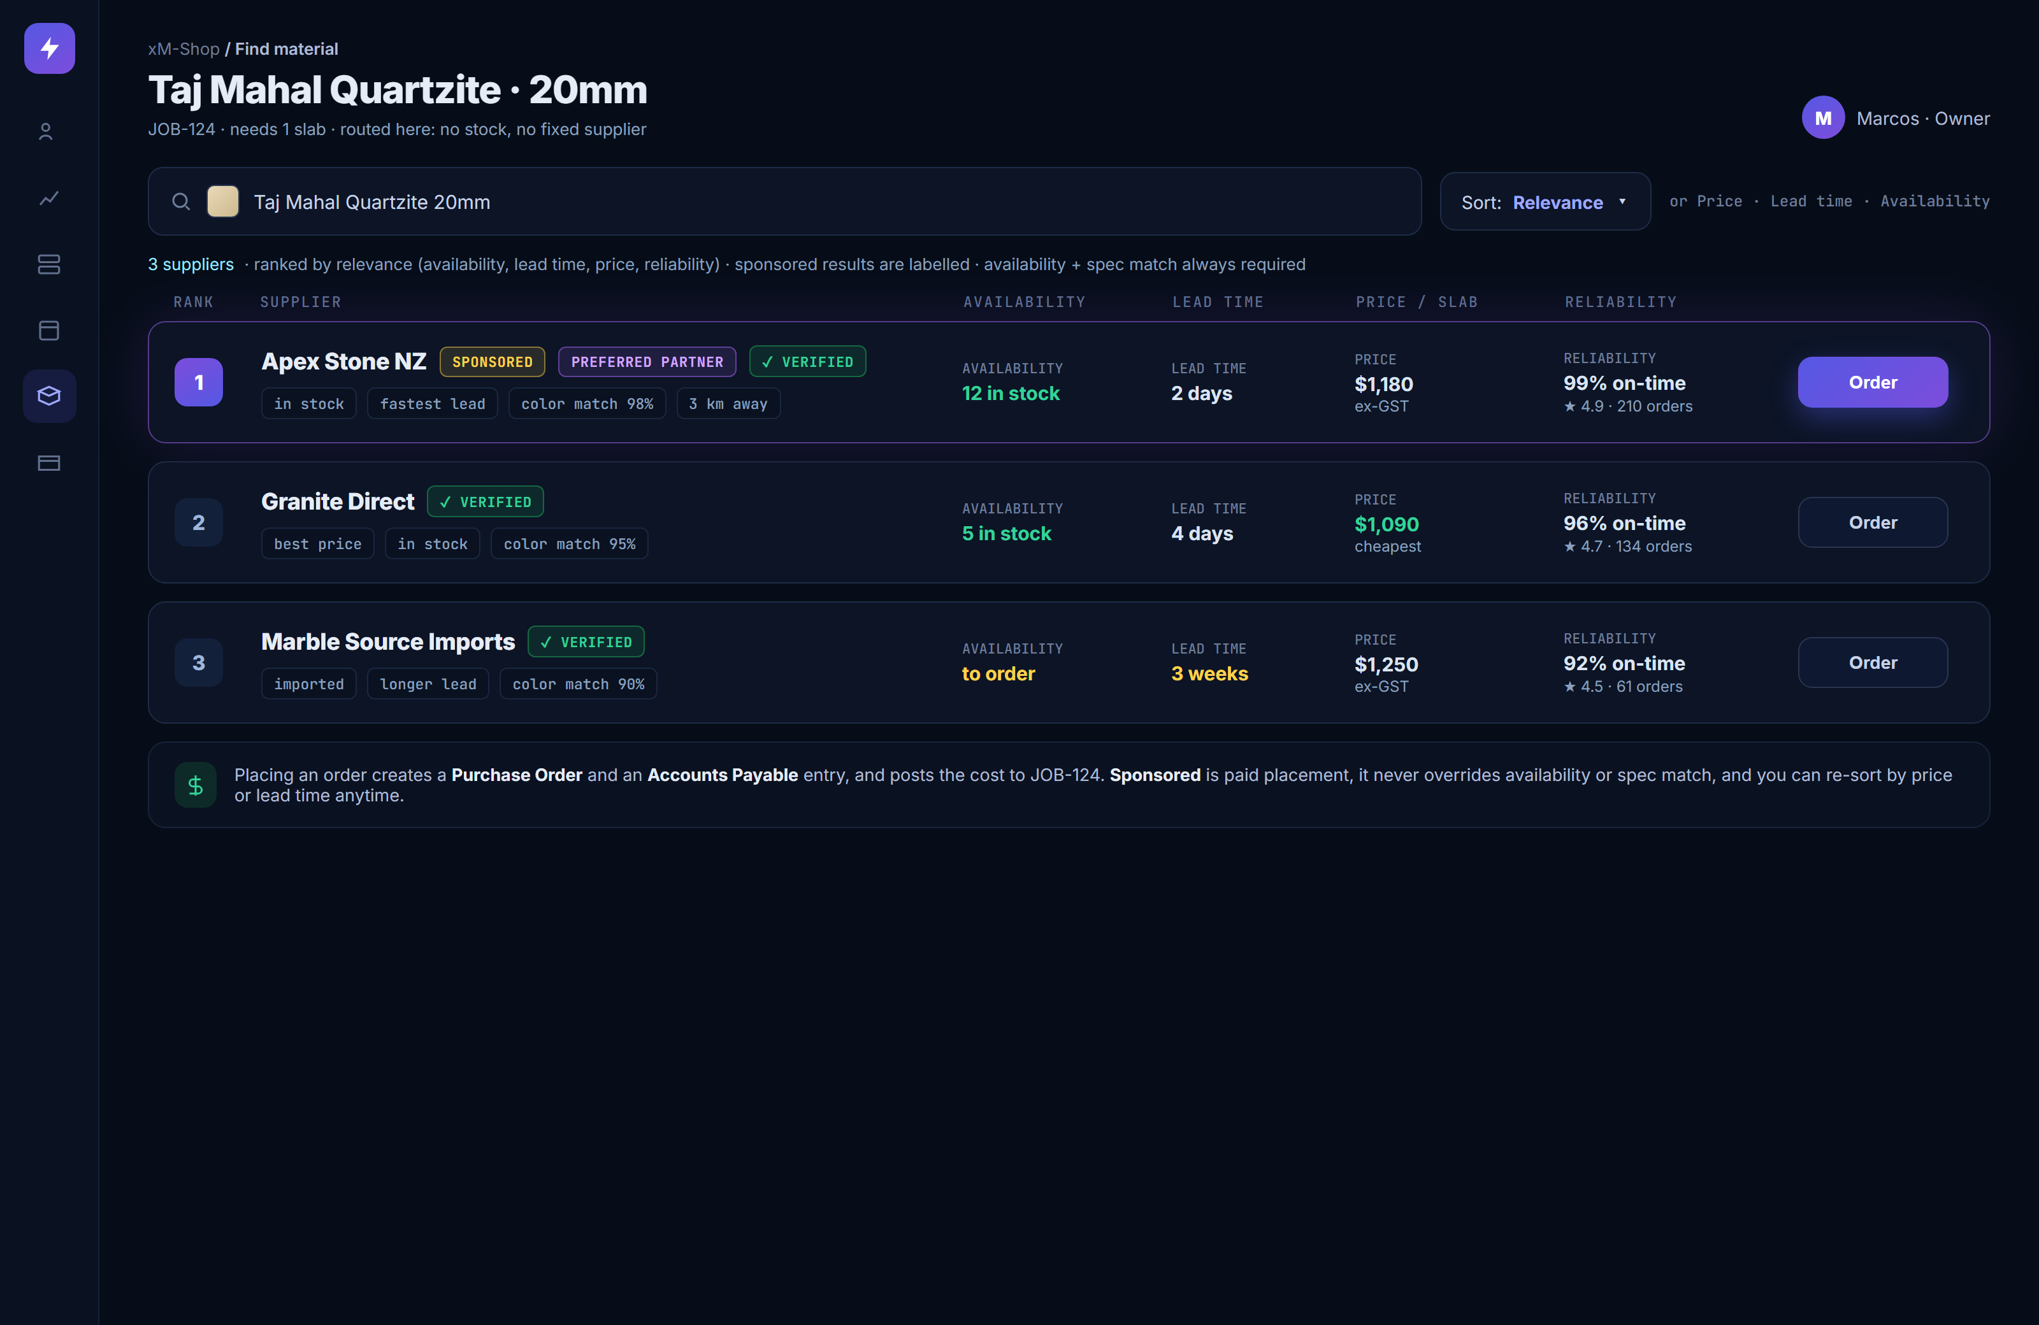
Task: Click the 'fastest lead' tag
Action: click(x=432, y=403)
